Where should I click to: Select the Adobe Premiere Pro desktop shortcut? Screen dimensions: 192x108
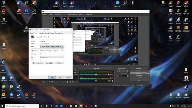click(72, 4)
